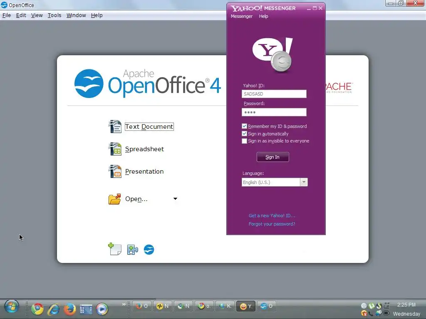
Task: Click the network globe tray icon
Action: pyautogui.click(x=379, y=313)
